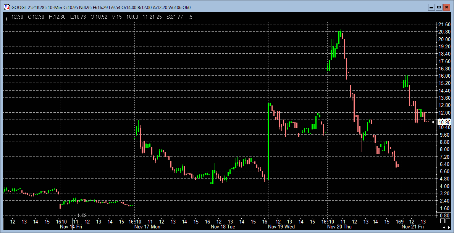Close the GOOGL 10-Min chart window

tap(446, 7)
